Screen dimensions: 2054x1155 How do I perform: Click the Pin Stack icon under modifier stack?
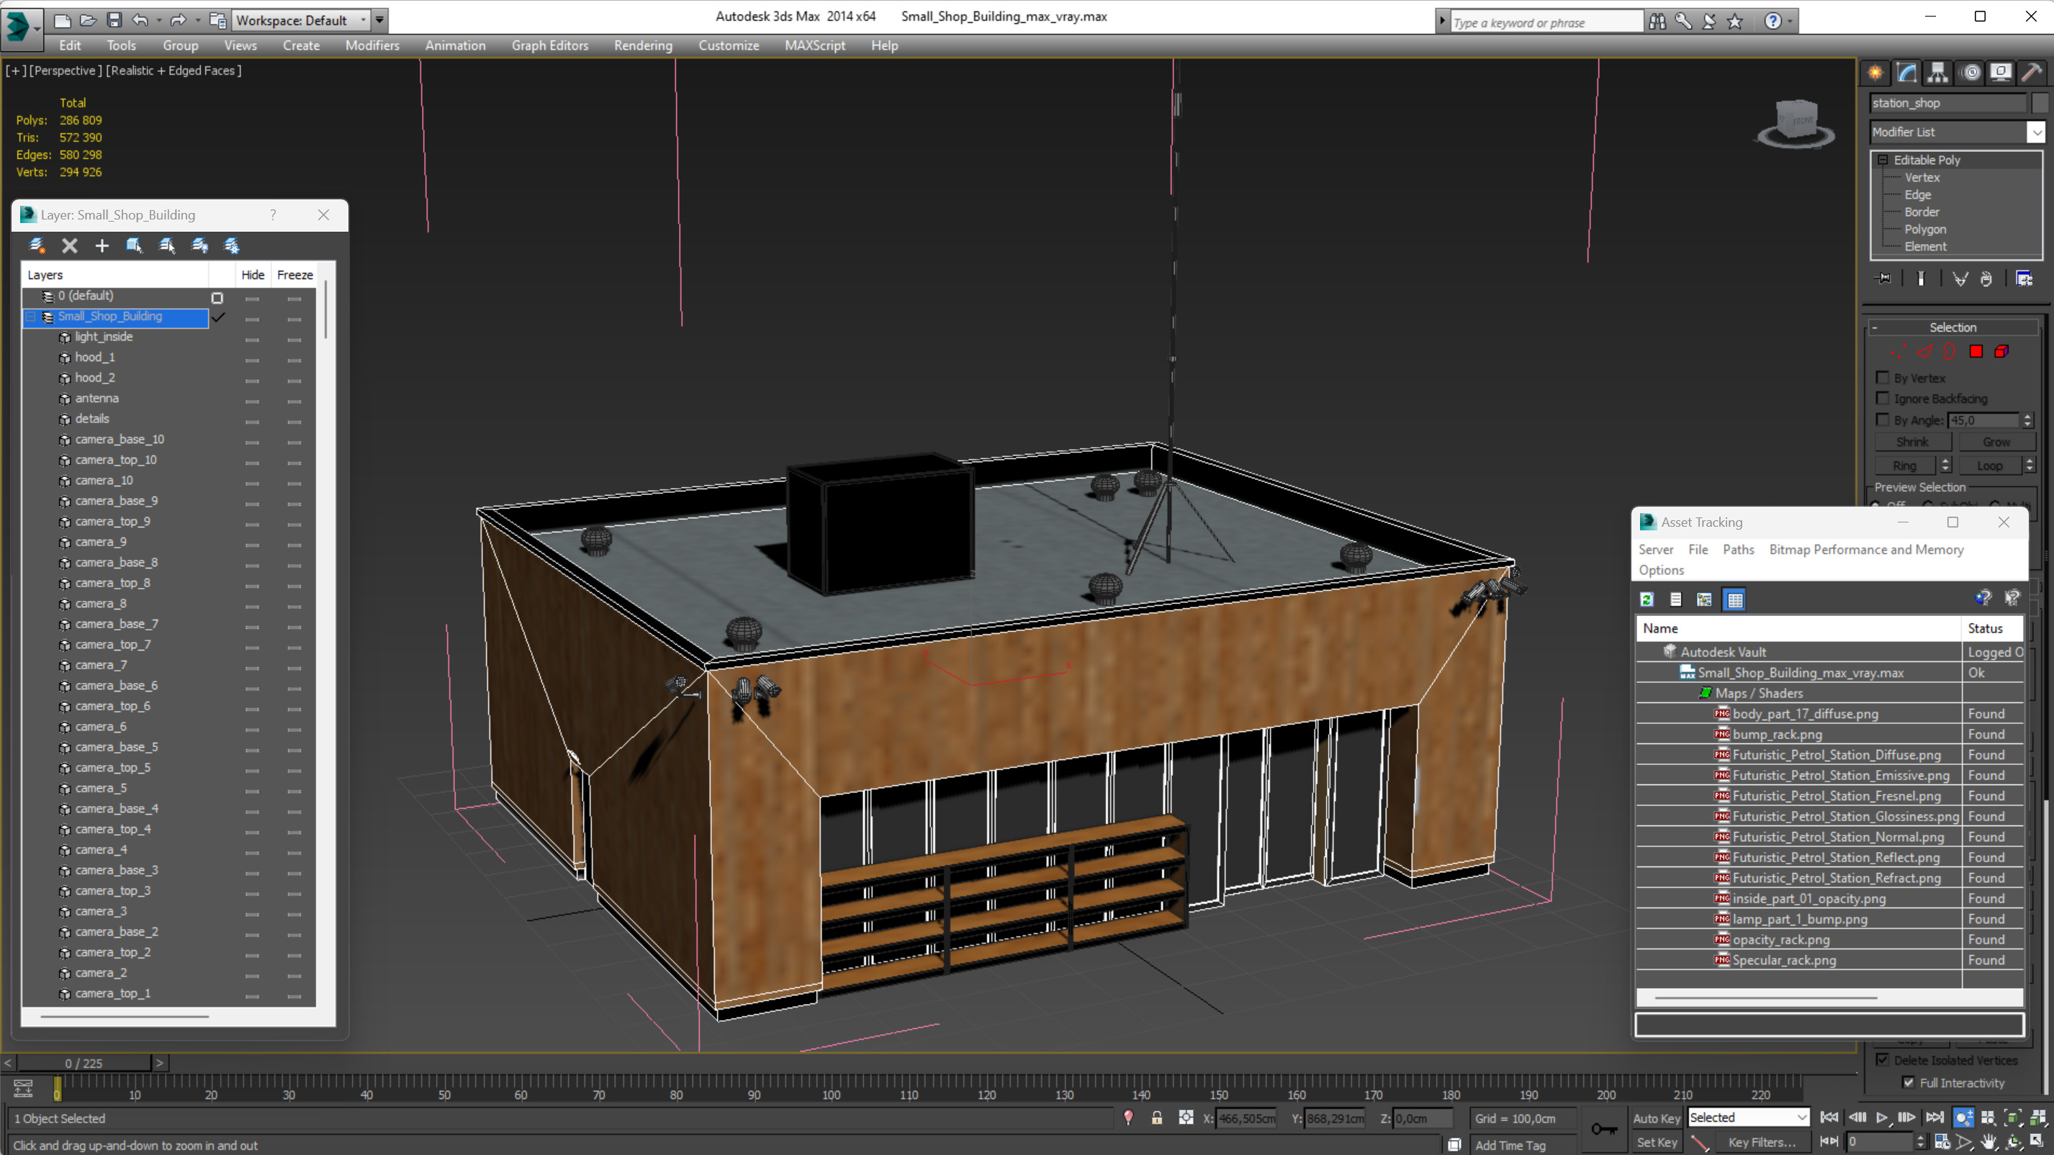[1883, 278]
